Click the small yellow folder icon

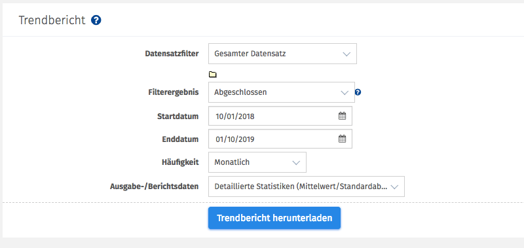[212, 75]
